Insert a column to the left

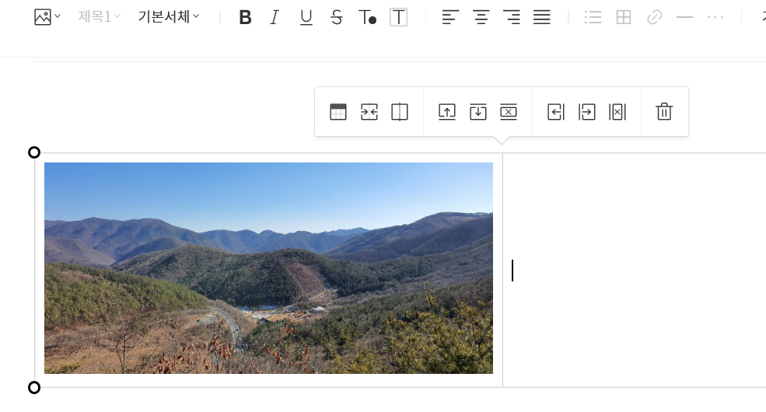point(556,112)
